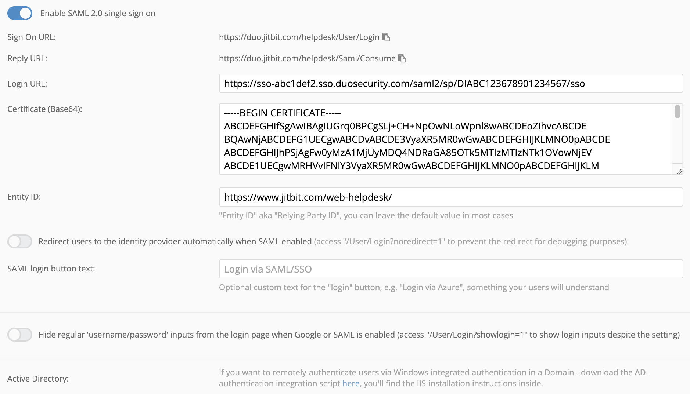Click inside the Certificate Base64 textarea
The width and height of the screenshot is (690, 394).
coord(404,139)
